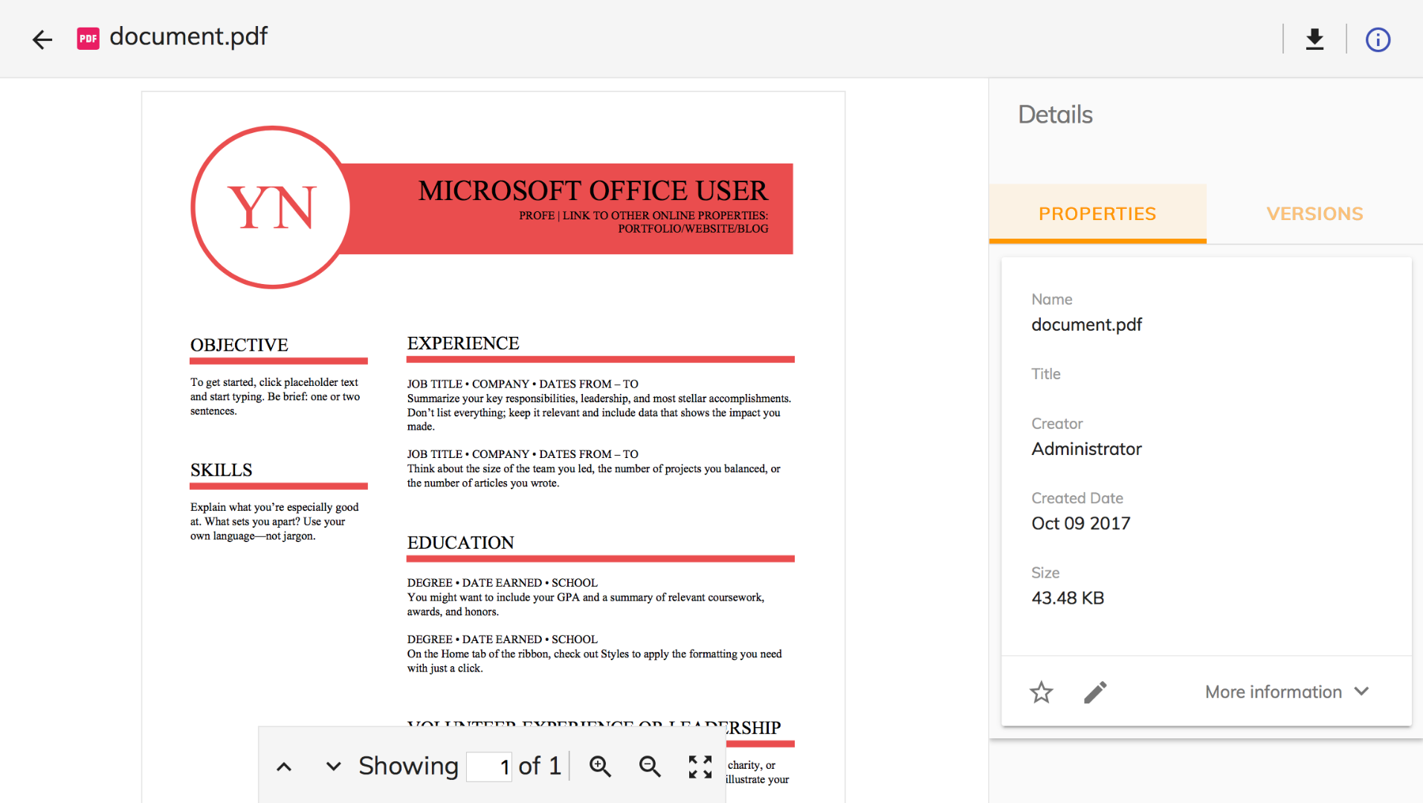Toggle the info details panel icon
Image resolution: width=1423 pixels, height=803 pixels.
click(x=1378, y=39)
